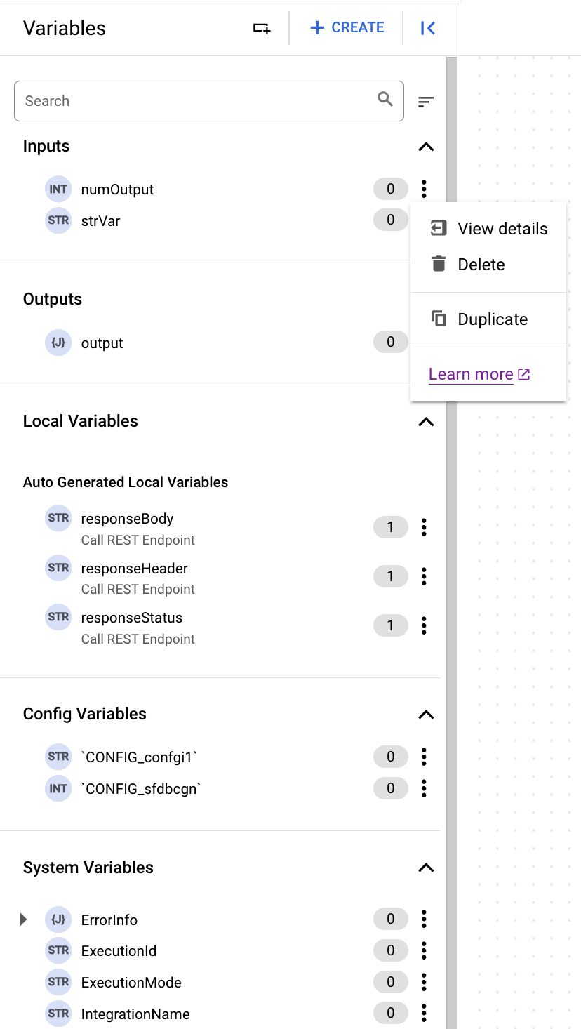The width and height of the screenshot is (581, 1029).
Task: Open the Learn more link
Action: coord(471,373)
